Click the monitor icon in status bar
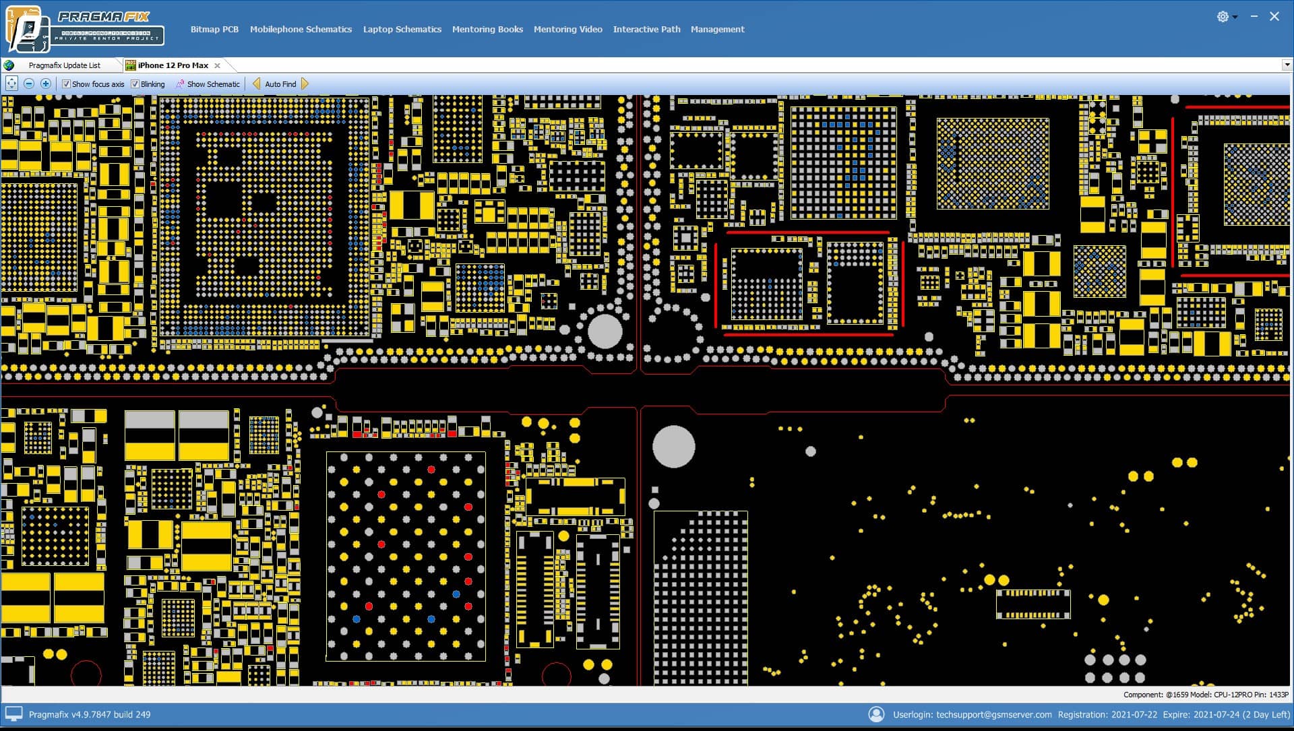The height and width of the screenshot is (731, 1294). point(13,714)
